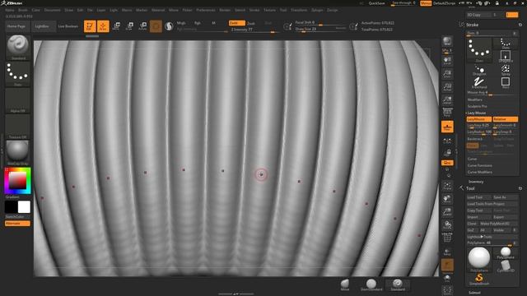Select the Scale transform icon
This screenshot has width=527, height=296.
click(x=129, y=26)
